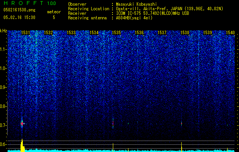Click the 1533 time marker
Image resolution: width=239 pixels, height=152 pixels.
[71, 32]
